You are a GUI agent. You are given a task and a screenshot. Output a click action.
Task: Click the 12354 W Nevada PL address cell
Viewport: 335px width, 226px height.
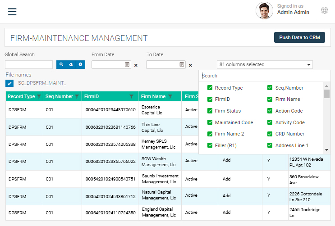pyautogui.click(x=309, y=162)
